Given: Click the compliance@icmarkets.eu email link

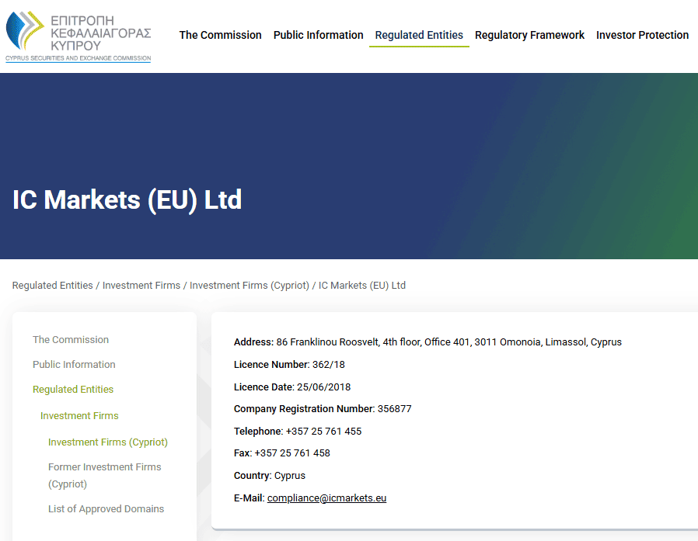Looking at the screenshot, I should [326, 498].
